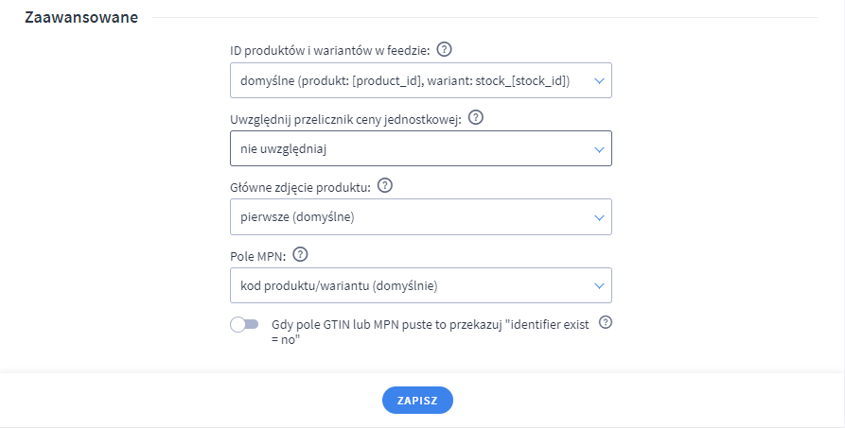Viewport: 845px width, 428px height.
Task: Click chevron arrow in nie uwzględniaj field
Action: 598,149
